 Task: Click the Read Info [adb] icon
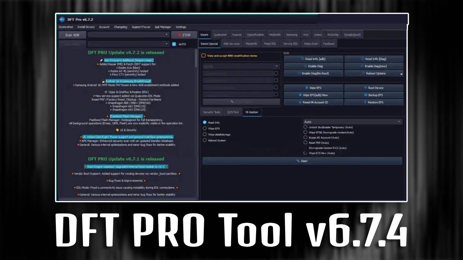coord(302,59)
